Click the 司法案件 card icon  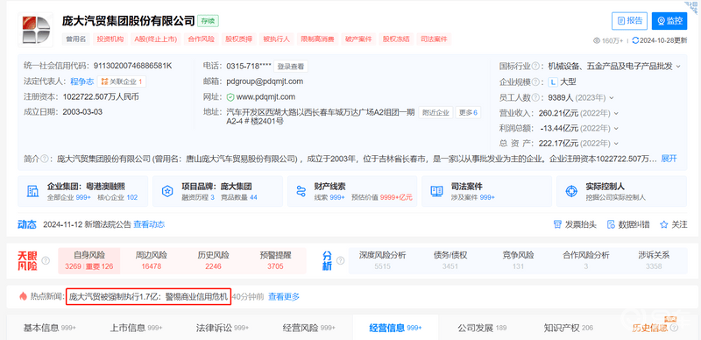[x=436, y=191]
